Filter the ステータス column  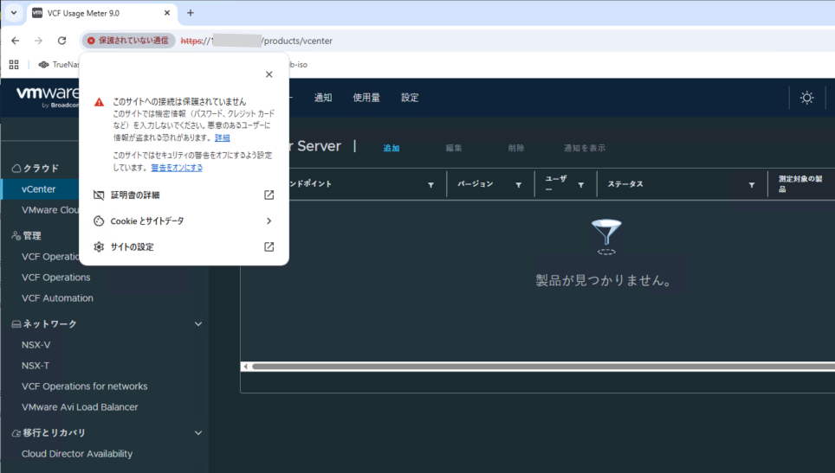[751, 185]
